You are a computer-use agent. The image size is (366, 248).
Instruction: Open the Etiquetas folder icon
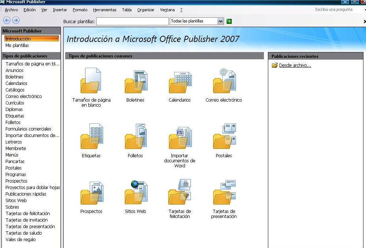[x=92, y=136]
